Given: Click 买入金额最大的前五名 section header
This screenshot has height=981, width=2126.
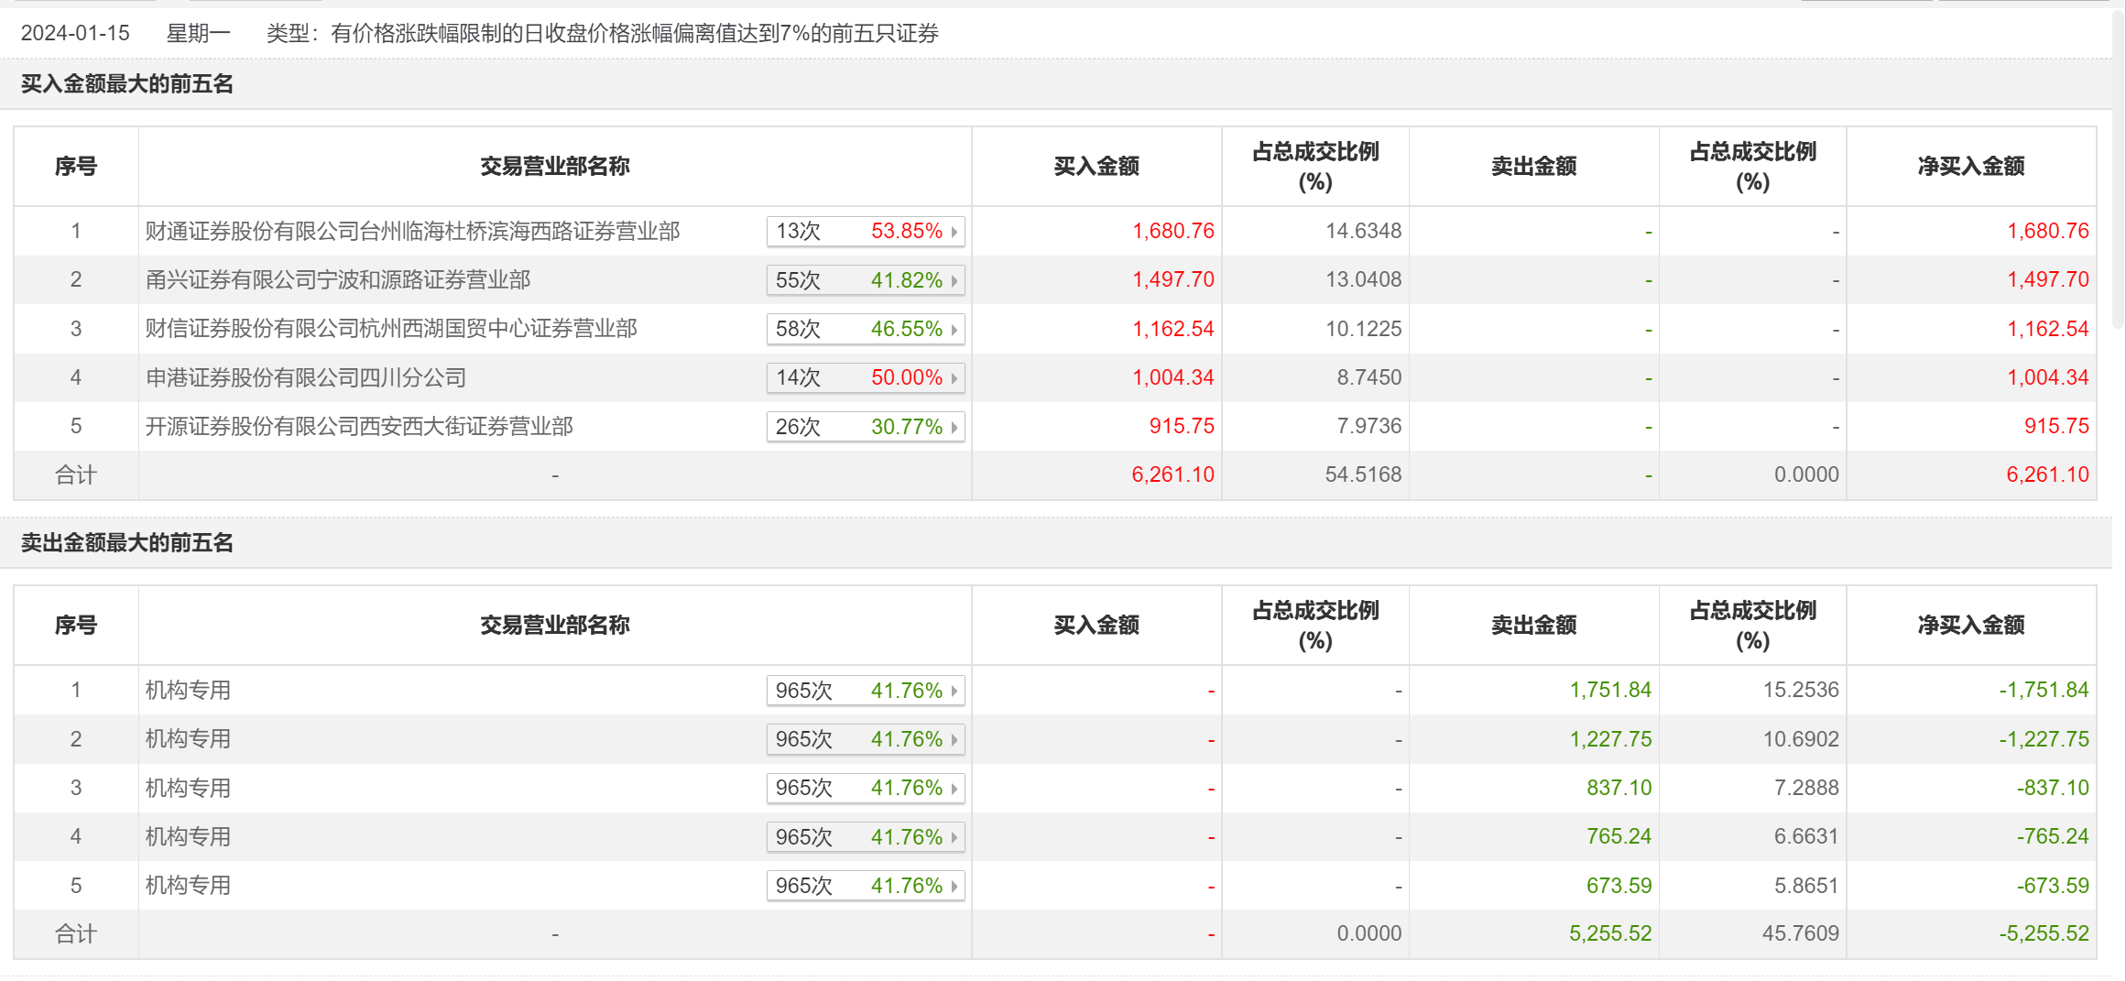Looking at the screenshot, I should 127,84.
